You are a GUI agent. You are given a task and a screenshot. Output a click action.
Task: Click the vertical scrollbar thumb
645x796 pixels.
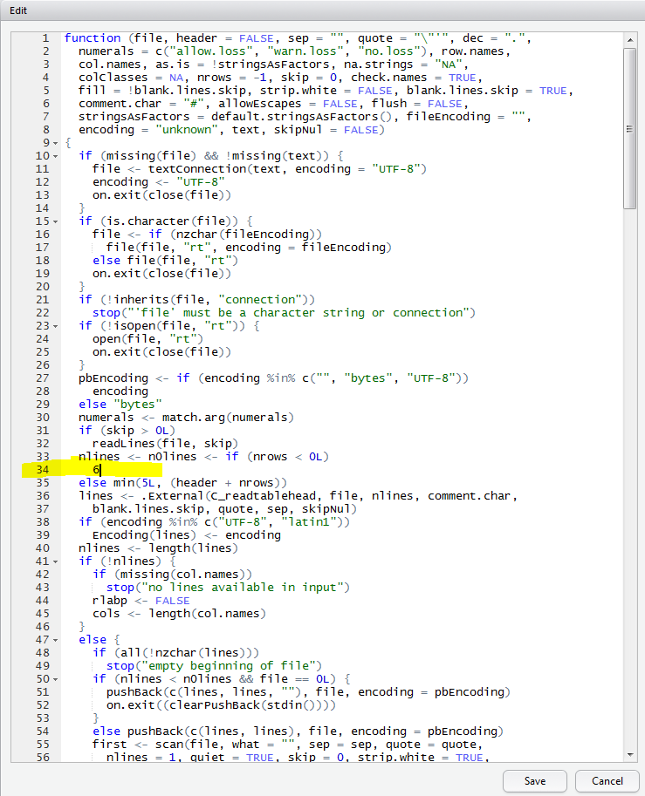630,128
